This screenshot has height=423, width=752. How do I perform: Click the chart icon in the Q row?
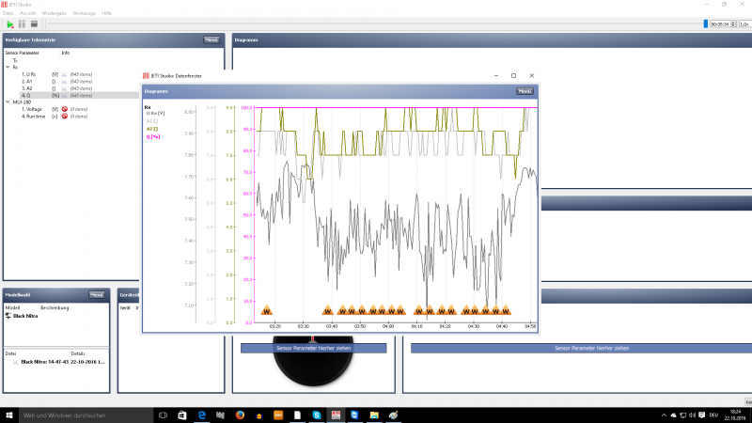(x=64, y=96)
